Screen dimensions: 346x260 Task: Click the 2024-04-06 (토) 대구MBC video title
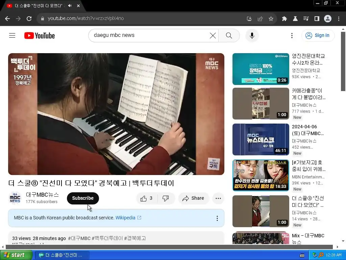(308, 130)
